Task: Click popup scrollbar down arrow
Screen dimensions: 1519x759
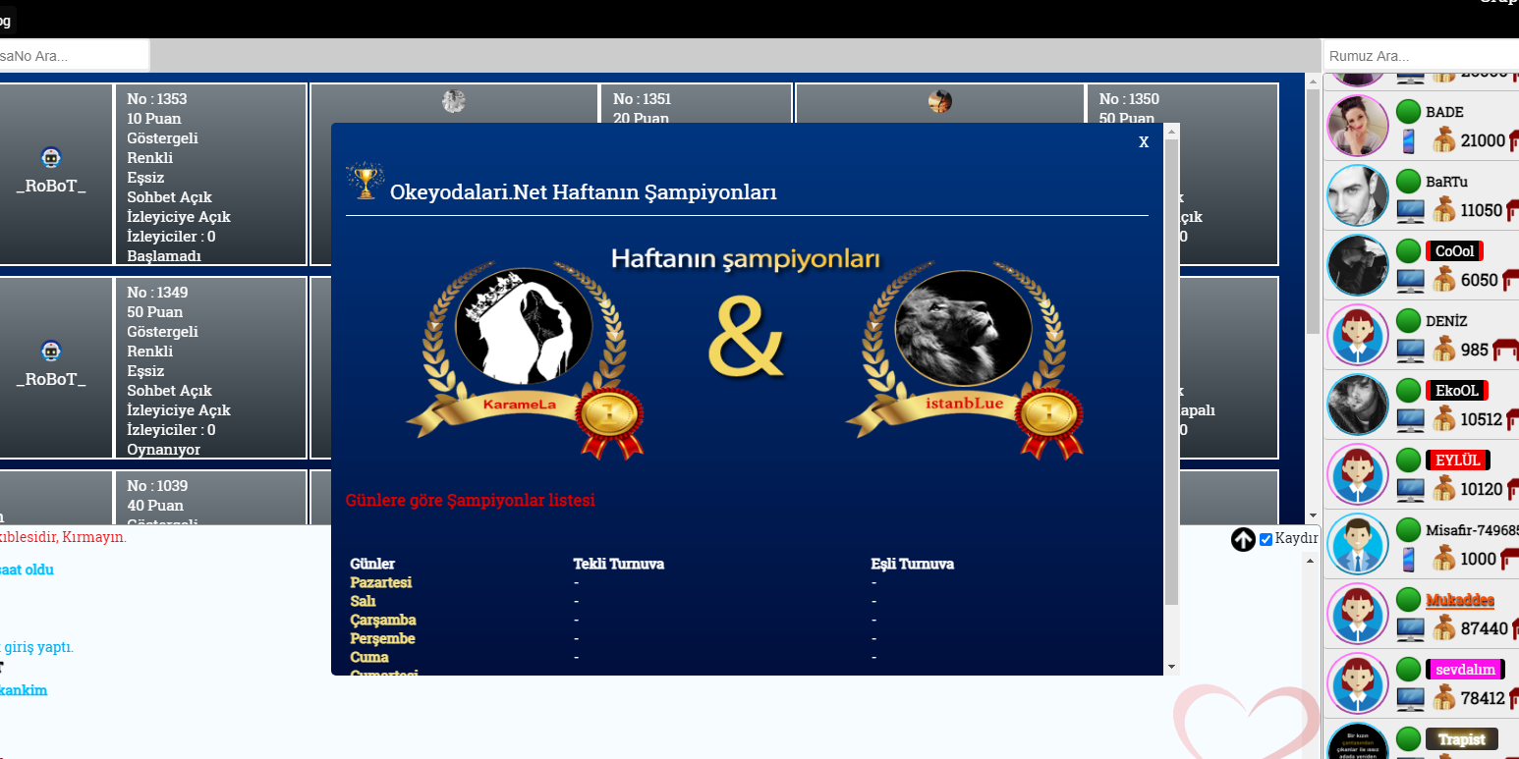Action: 1171,667
